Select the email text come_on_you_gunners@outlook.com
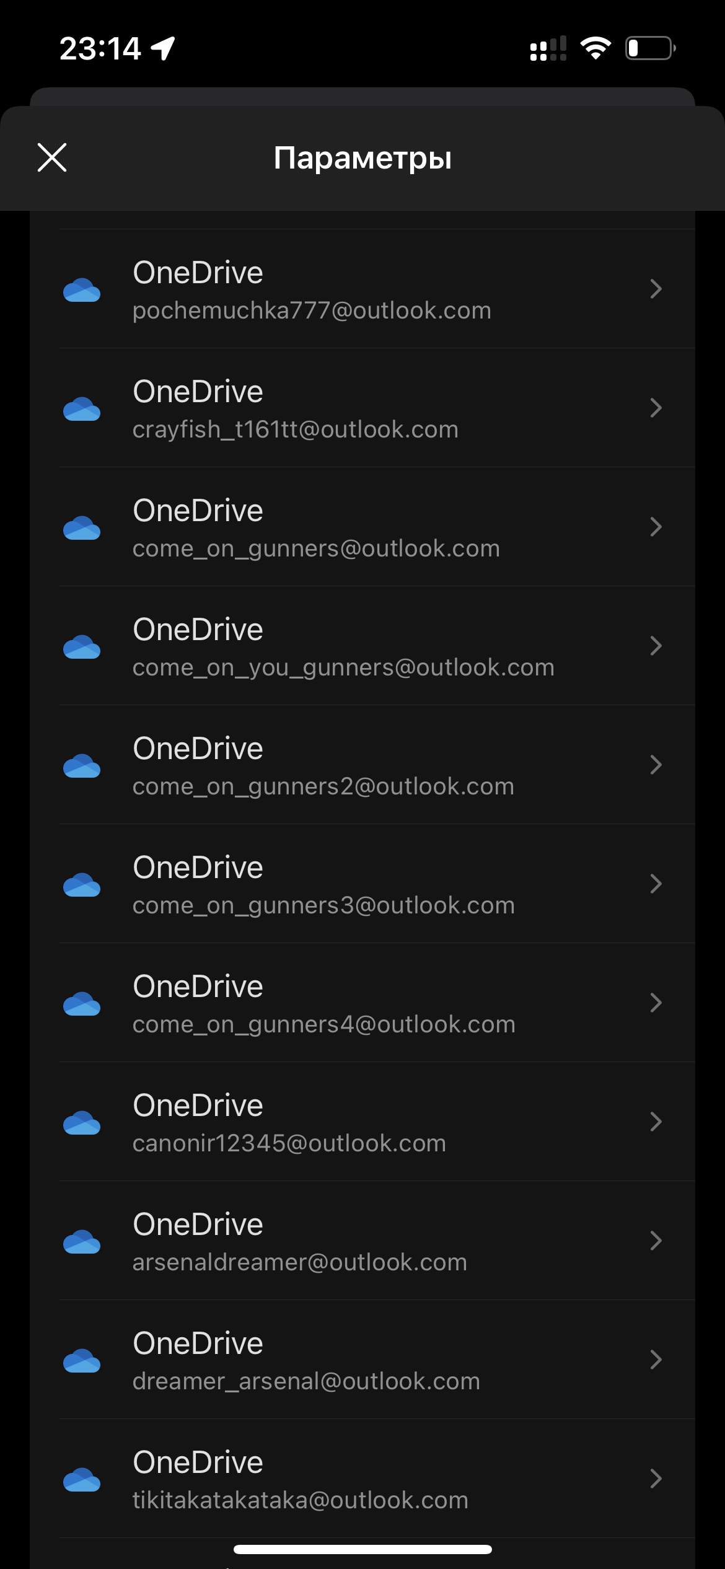This screenshot has width=725, height=1569. [x=343, y=667]
